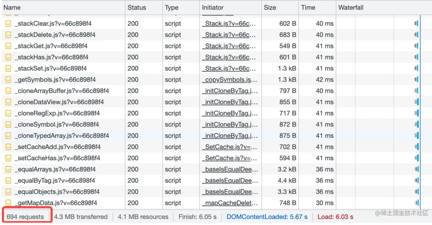Click the script icon beside _stackClear.js
This screenshot has height=225, width=432.
click(x=8, y=23)
